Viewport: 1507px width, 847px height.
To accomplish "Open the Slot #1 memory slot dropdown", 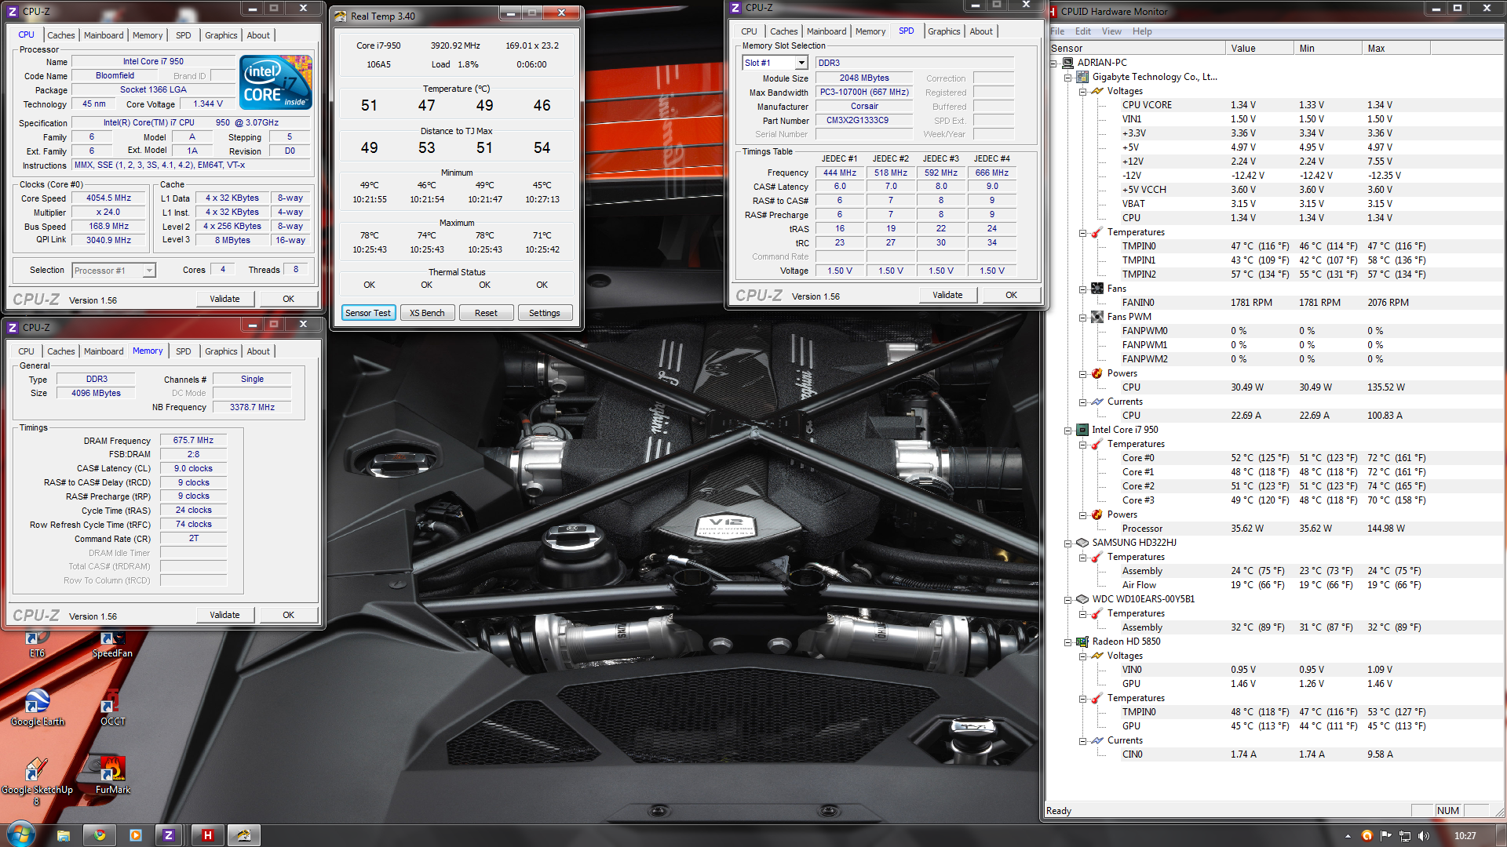I will (x=801, y=63).
